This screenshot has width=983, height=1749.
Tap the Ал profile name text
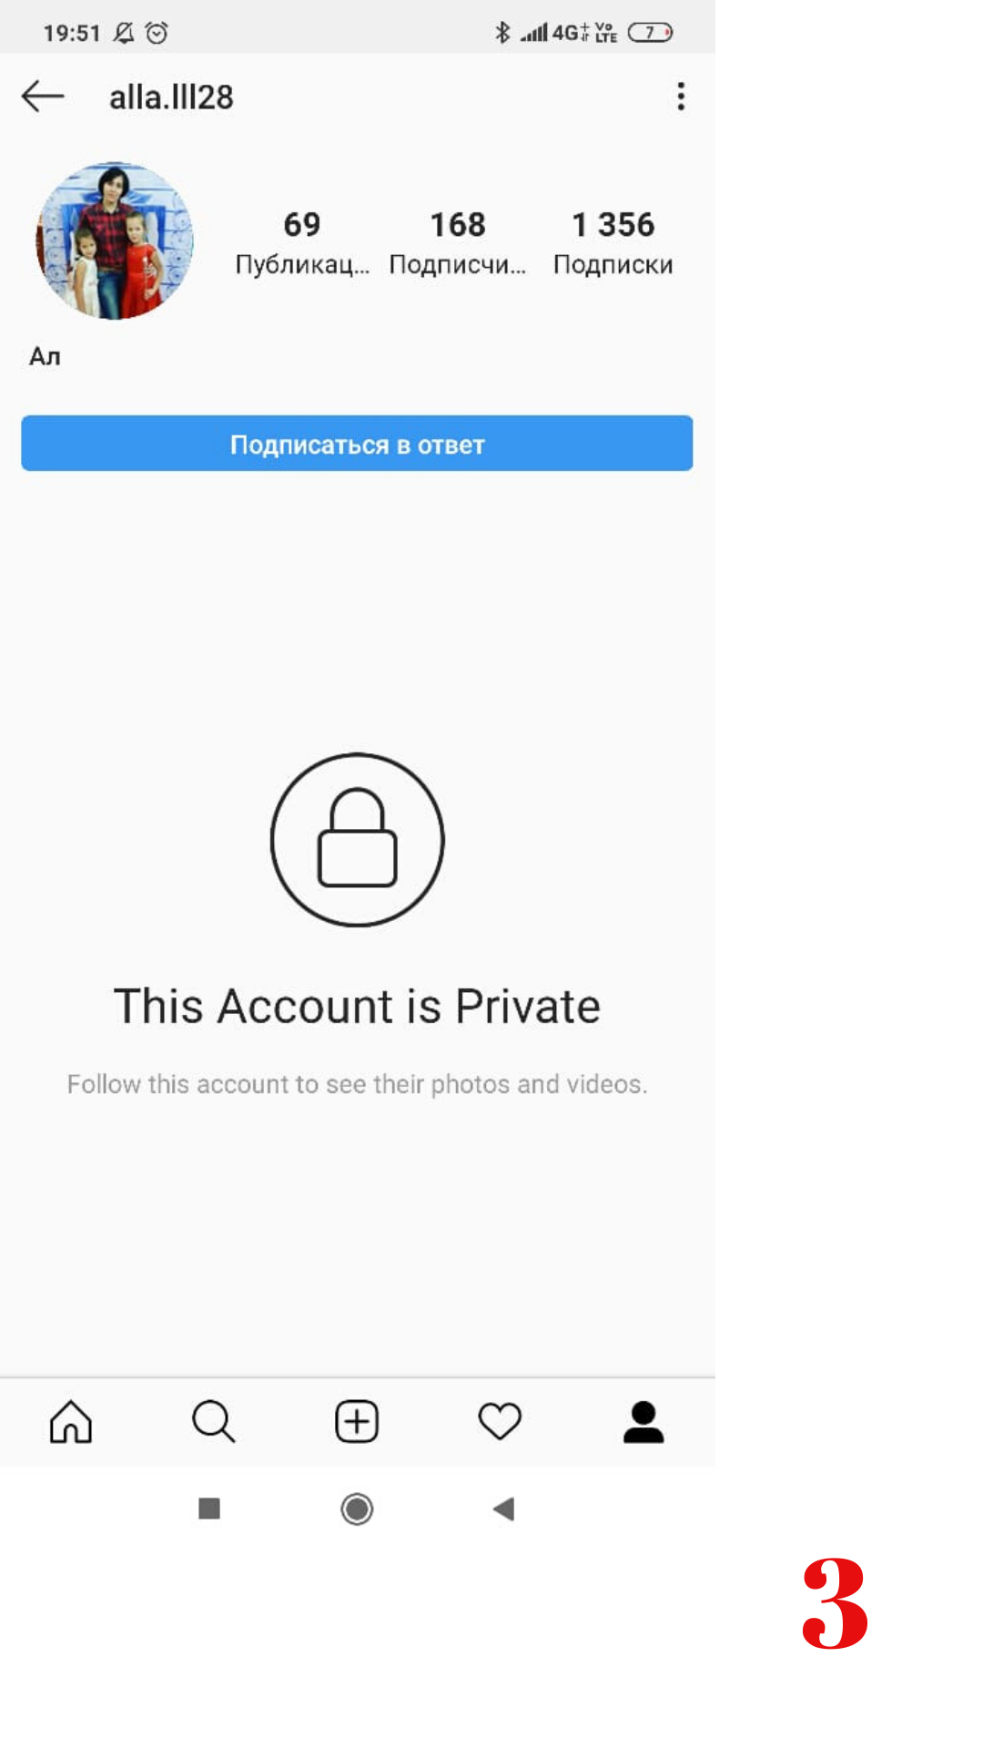click(45, 356)
